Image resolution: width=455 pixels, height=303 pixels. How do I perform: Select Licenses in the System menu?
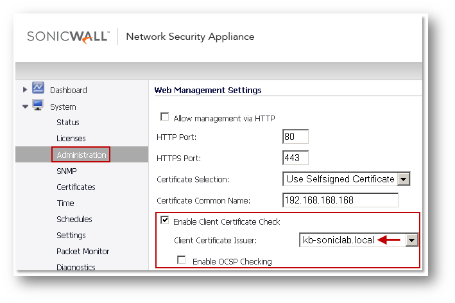pos(71,139)
